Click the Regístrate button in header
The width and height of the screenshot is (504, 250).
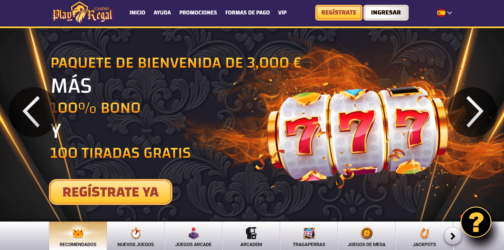point(339,13)
